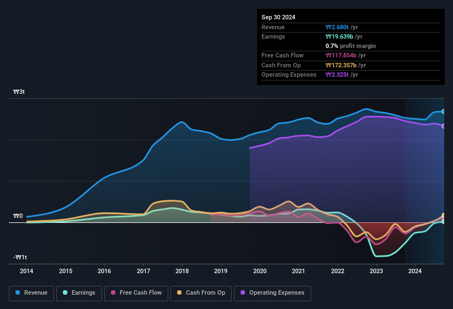Click the ₩19.639b earnings value
The image size is (453, 309).
pos(339,36)
